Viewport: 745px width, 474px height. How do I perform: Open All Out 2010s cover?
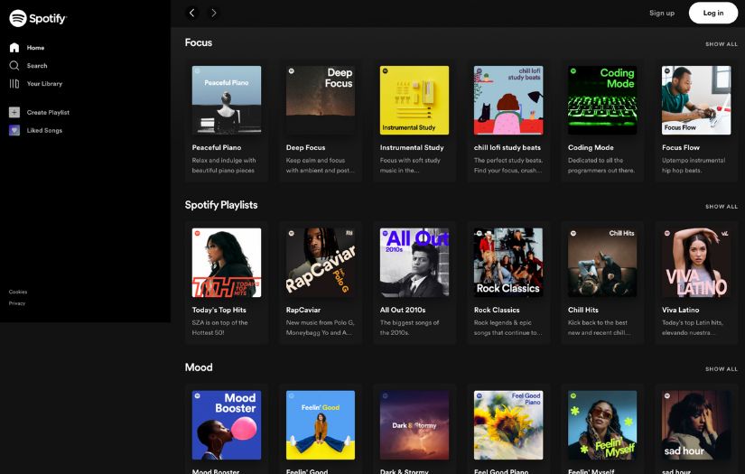tap(414, 263)
